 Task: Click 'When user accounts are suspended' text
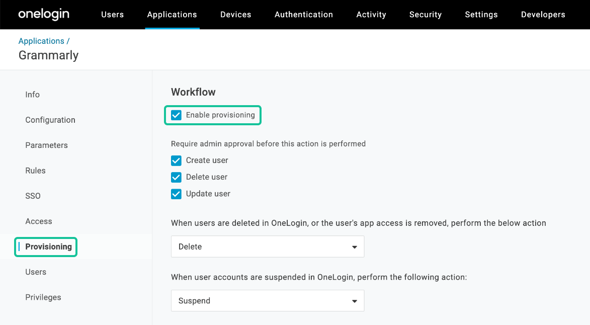pos(319,277)
